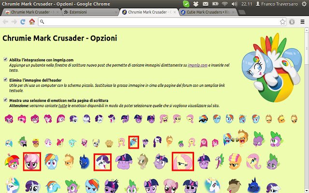Open the system gear menu in the top panel
The image size is (309, 193).
point(304,4)
